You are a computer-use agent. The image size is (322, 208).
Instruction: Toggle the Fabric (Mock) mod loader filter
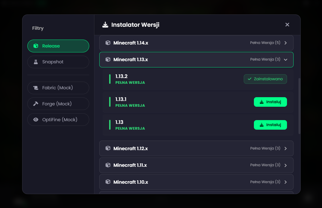[x=58, y=88]
